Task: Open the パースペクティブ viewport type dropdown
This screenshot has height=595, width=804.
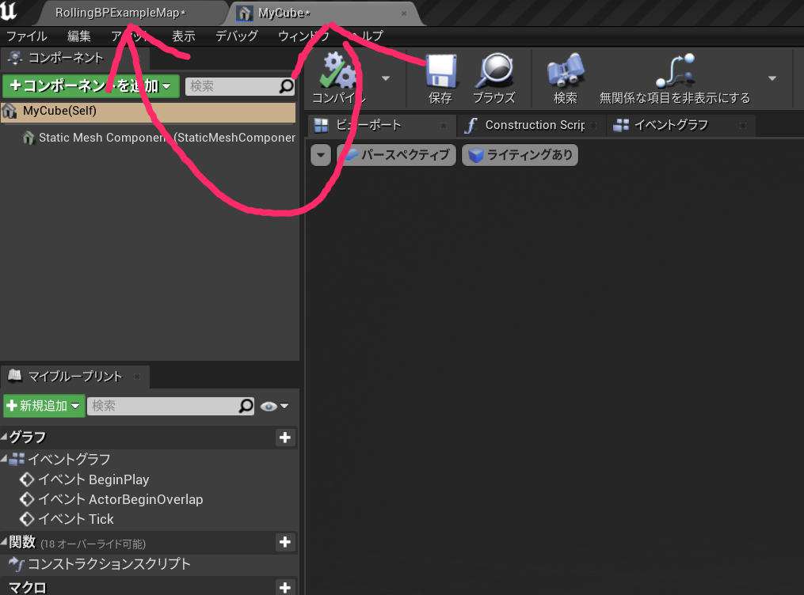Action: (398, 155)
